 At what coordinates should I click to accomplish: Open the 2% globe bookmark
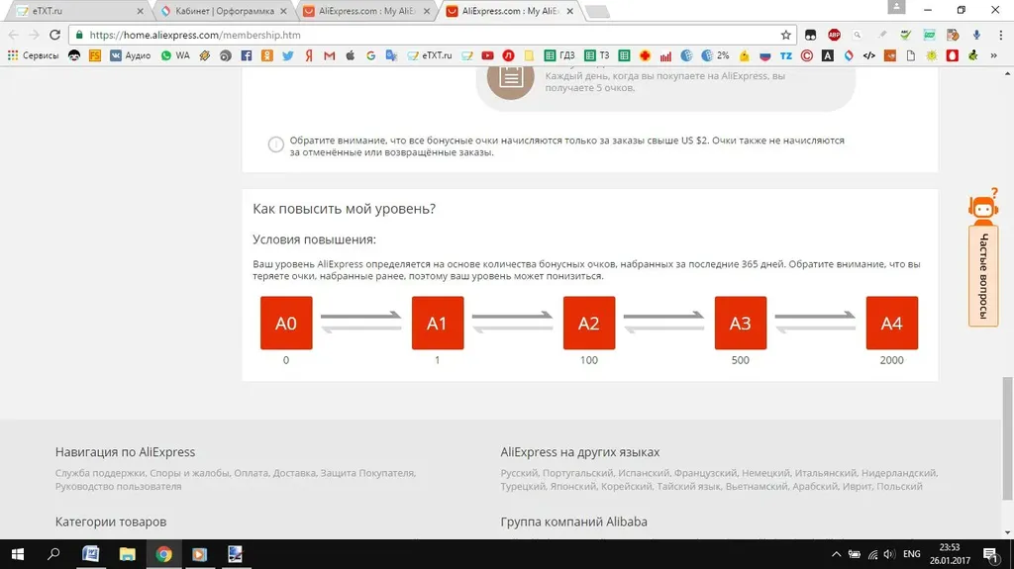[715, 55]
